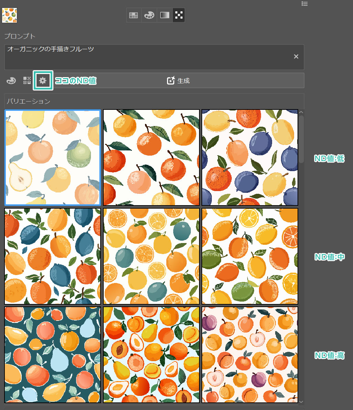353x410 pixels.
Task: Choose the apricot halves on light blue variation
Action: point(151,355)
